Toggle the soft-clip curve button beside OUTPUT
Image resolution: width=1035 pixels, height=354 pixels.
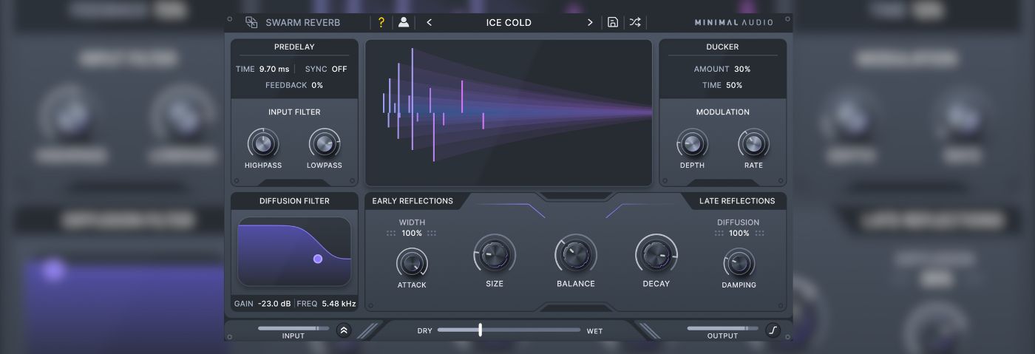[x=773, y=330]
